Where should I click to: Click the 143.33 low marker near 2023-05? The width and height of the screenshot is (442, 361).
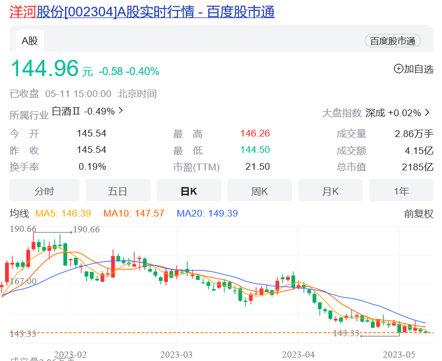tap(346, 333)
